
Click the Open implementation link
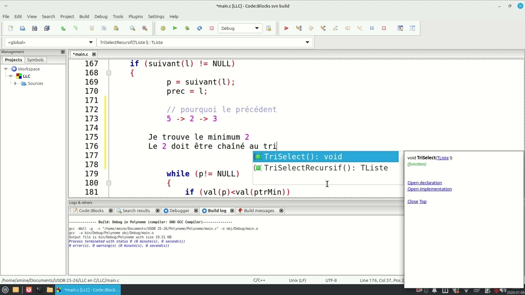click(x=429, y=189)
